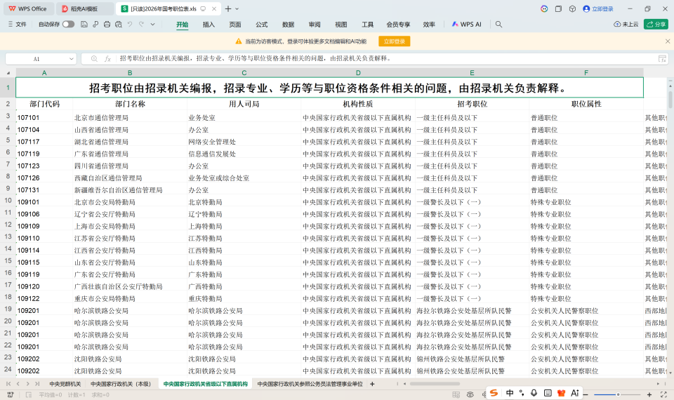The width and height of the screenshot is (674, 400).
Task: Click the save icon in quick toolbar
Action: [84, 24]
